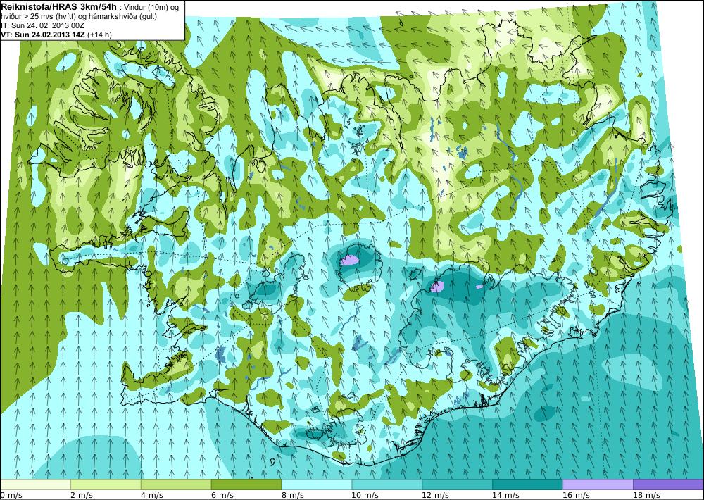This screenshot has width=704, height=500.
Task: Click the 'VT: Sun 24.02.2013 14Z' line
Action: point(44,34)
